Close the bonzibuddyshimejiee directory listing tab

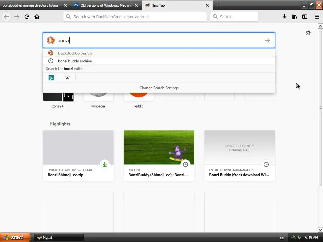point(65,5)
